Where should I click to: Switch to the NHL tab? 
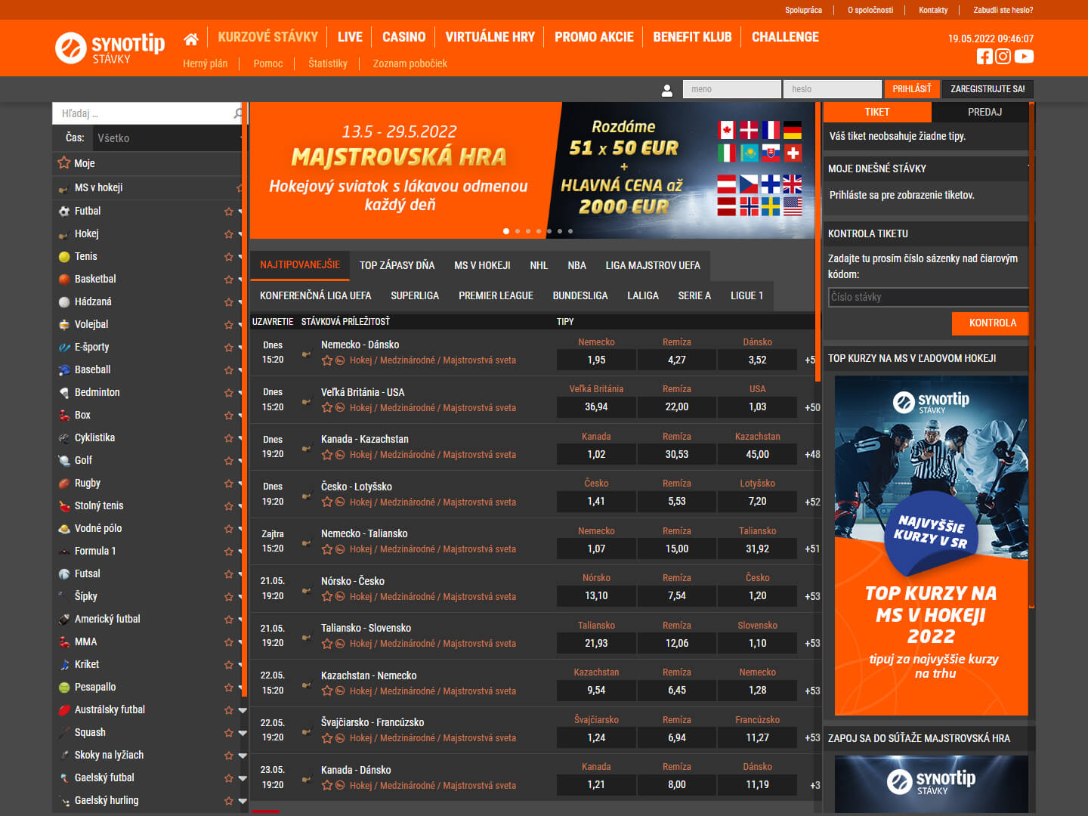pos(539,265)
